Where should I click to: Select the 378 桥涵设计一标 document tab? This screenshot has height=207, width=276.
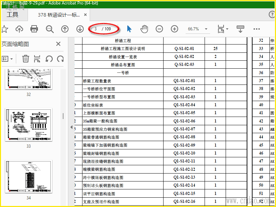click(x=59, y=15)
